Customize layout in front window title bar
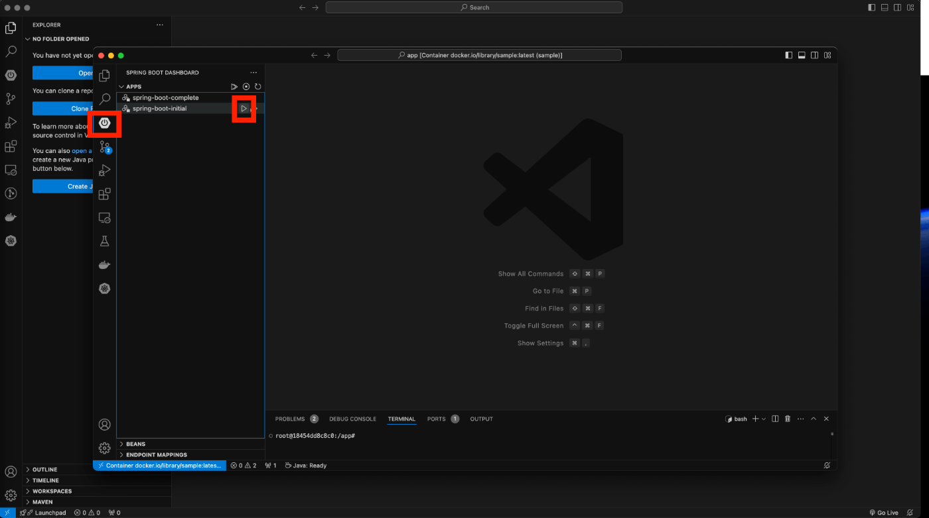Viewport: 929px width, 518px height. point(827,56)
